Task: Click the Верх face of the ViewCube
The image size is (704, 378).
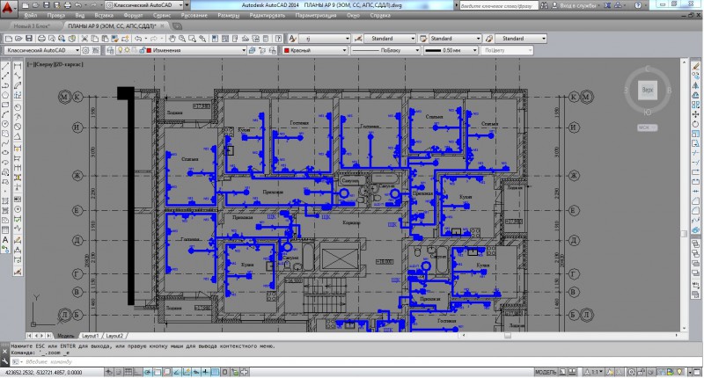Action: point(648,91)
